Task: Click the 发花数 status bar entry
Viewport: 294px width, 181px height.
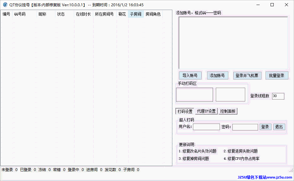Action: pyautogui.click(x=113, y=170)
